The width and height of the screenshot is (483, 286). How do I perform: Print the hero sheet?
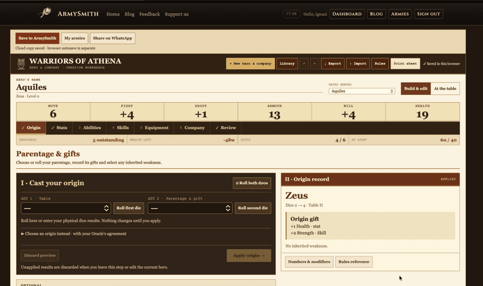tap(405, 64)
